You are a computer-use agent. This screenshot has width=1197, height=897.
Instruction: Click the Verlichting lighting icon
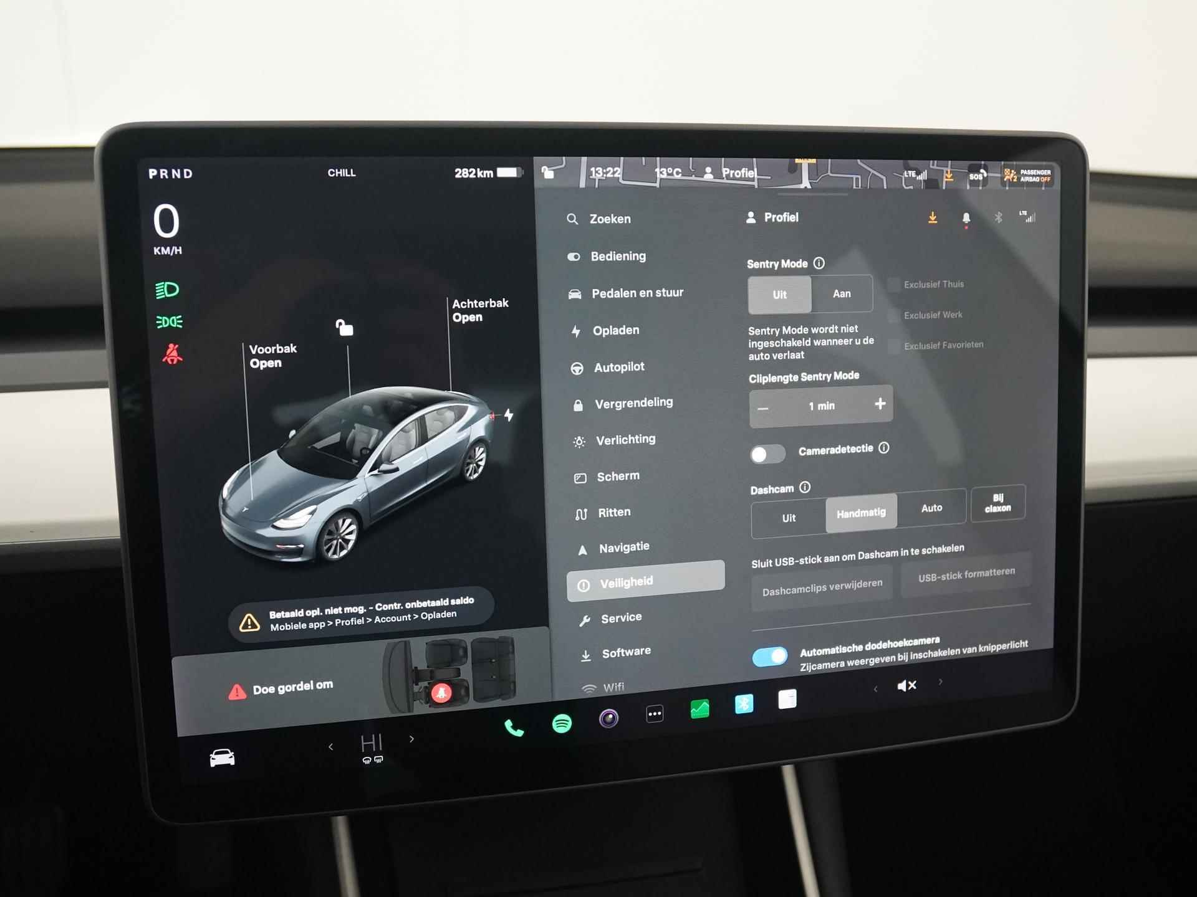point(575,440)
